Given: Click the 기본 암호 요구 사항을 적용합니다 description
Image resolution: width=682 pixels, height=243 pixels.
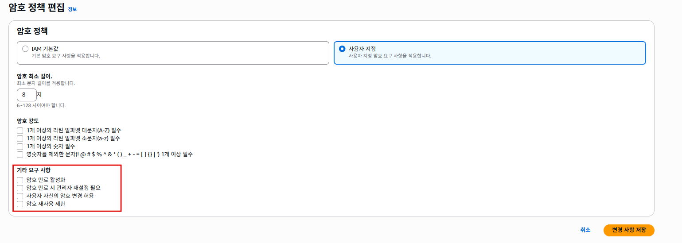Looking at the screenshot, I should (66, 56).
